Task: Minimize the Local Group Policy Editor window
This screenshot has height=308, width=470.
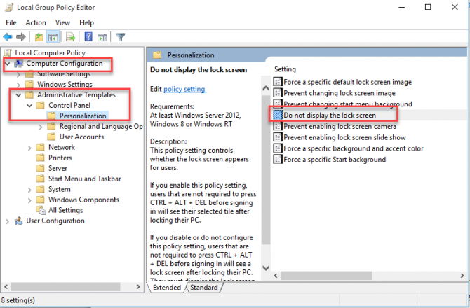Action: coord(402,7)
